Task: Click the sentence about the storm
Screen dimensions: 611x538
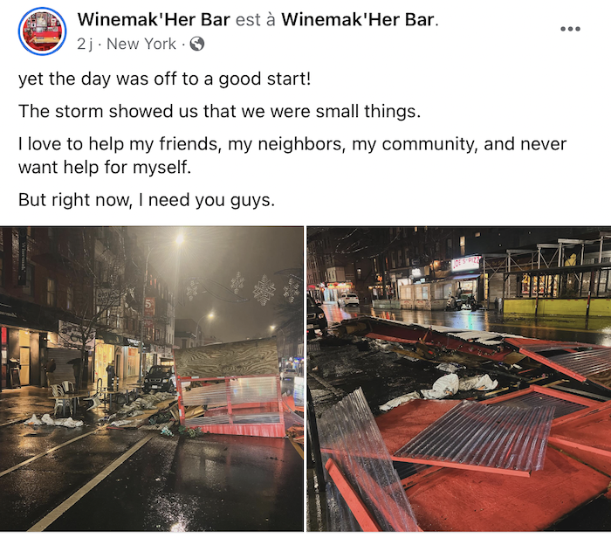Action: pos(220,112)
